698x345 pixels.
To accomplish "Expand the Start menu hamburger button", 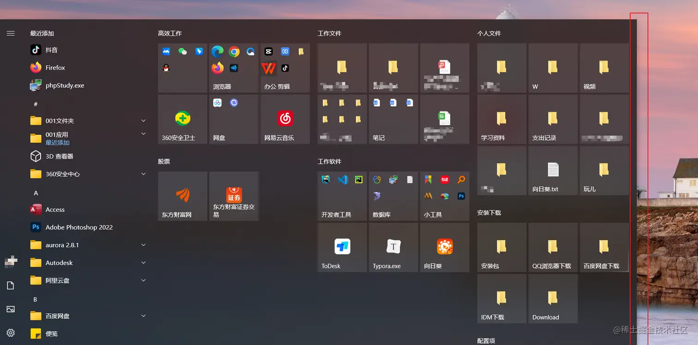I will tap(11, 33).
